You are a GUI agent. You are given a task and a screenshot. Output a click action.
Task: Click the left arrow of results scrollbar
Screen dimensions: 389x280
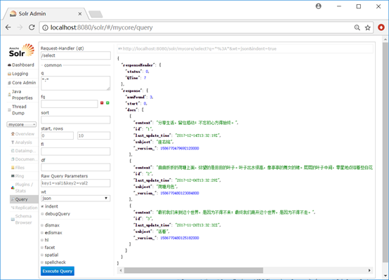click(x=121, y=270)
